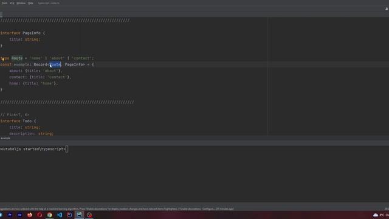Open the Window menu
The image size is (389, 219).
[x=21, y=3]
